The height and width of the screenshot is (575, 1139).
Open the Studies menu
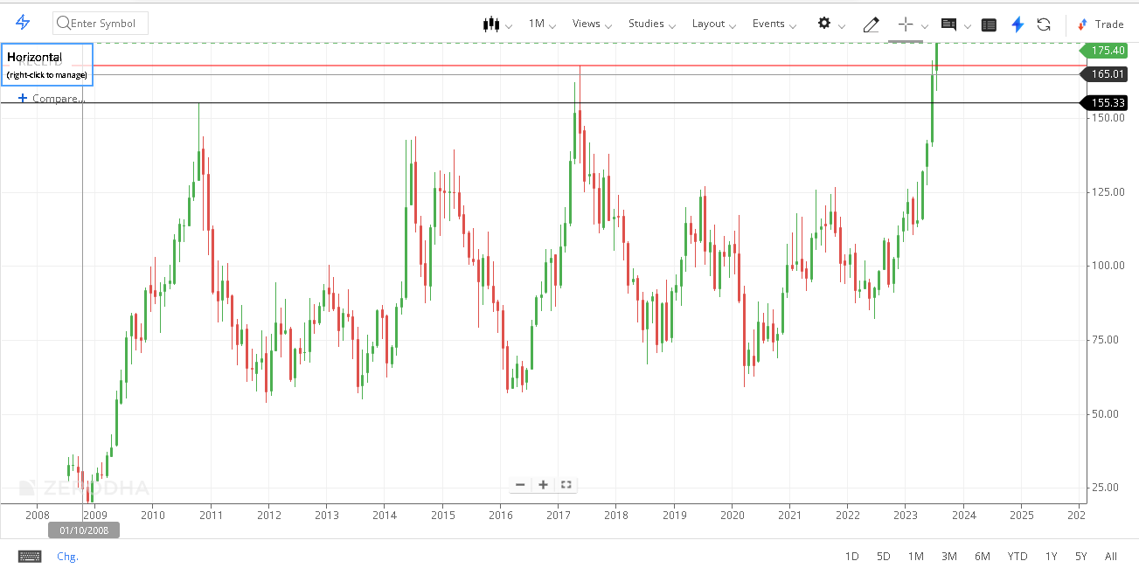click(x=652, y=24)
